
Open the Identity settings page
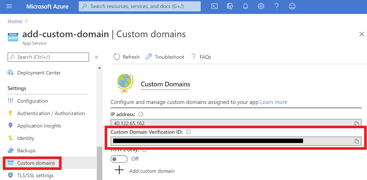click(x=26, y=138)
